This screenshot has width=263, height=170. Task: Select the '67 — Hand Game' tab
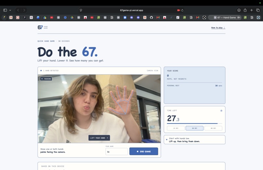click(224, 17)
